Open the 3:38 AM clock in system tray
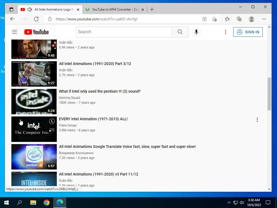The height and width of the screenshot is (208, 277). [254, 203]
